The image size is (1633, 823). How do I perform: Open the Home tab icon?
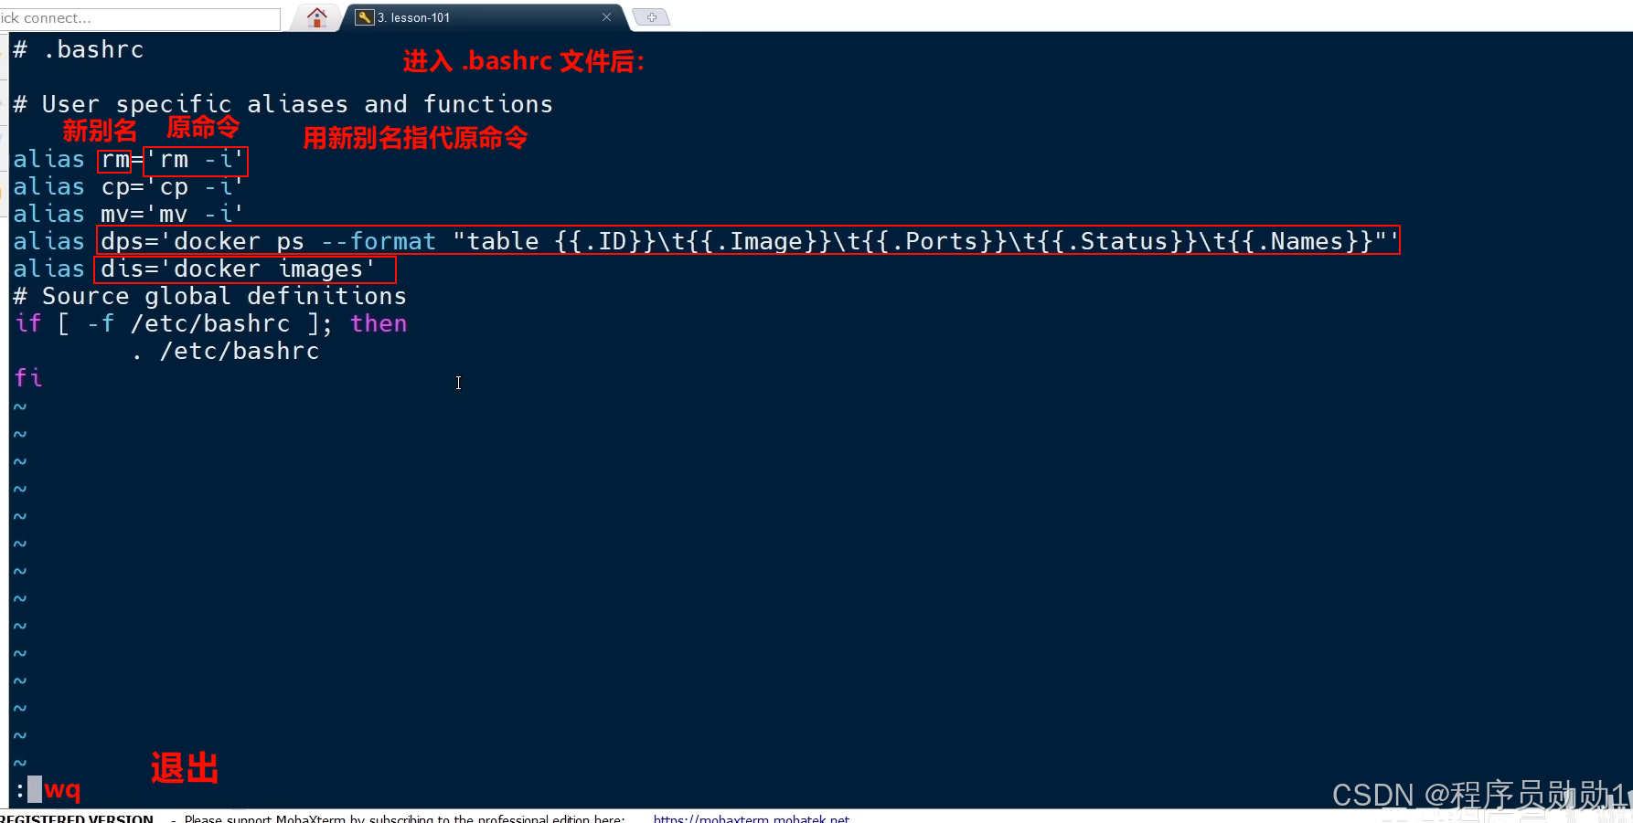point(316,16)
